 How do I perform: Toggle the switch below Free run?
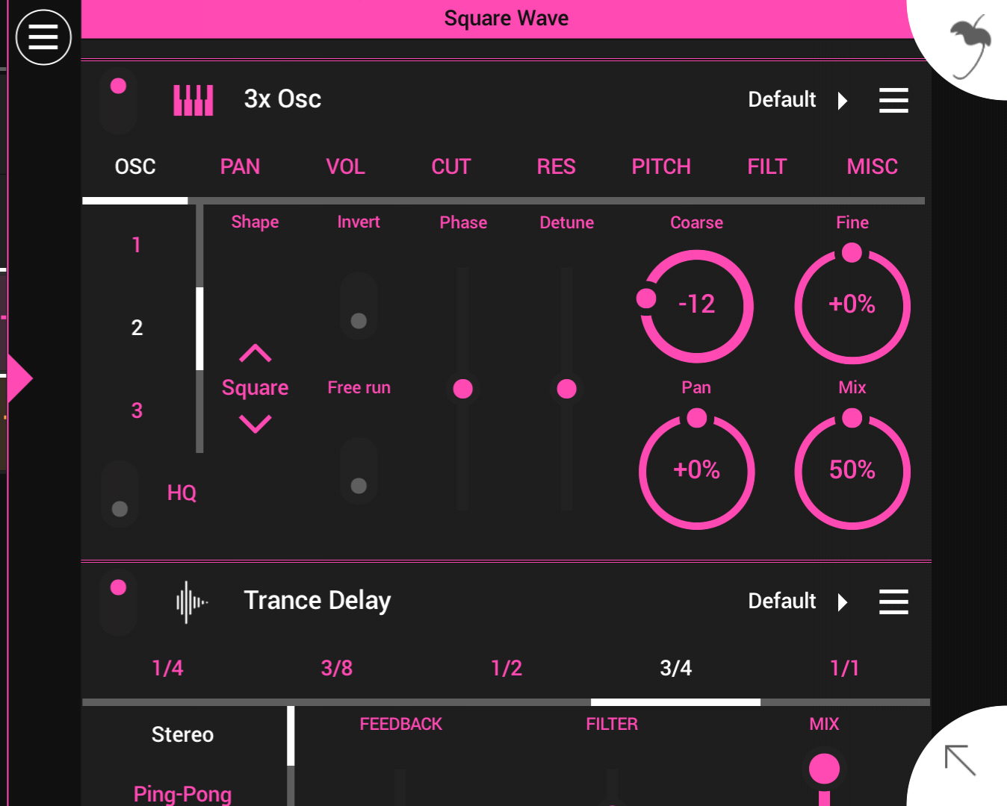click(x=359, y=471)
